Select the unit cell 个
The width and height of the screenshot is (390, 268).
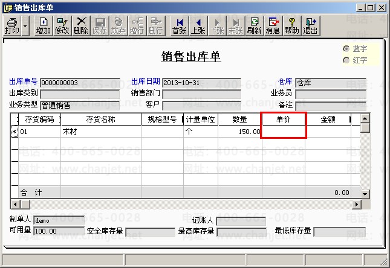[x=201, y=132]
